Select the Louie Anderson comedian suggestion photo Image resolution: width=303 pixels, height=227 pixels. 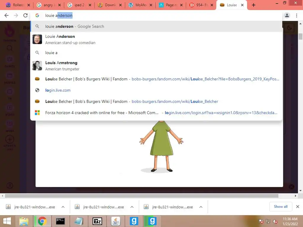click(x=37, y=39)
